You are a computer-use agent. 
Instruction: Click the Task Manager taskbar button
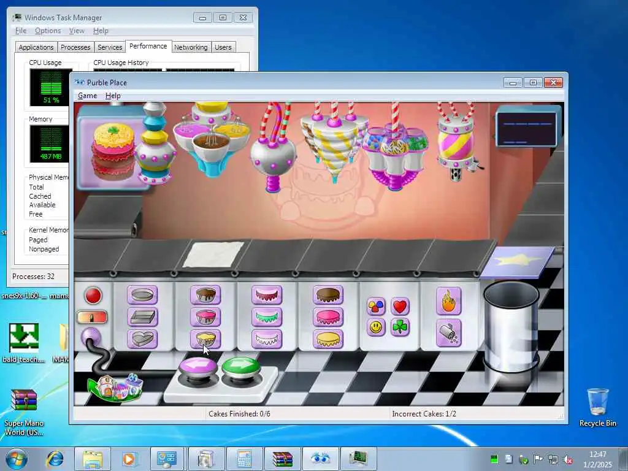(x=358, y=459)
